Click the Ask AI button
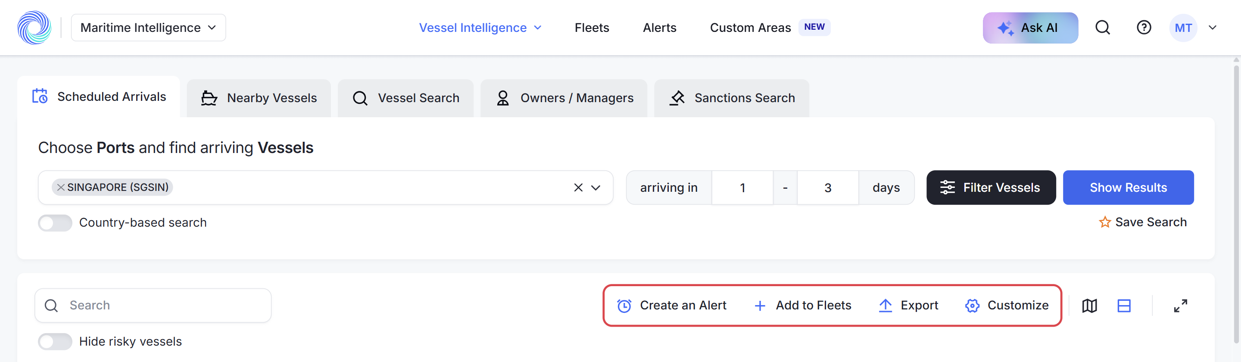The image size is (1241, 362). (x=1030, y=28)
